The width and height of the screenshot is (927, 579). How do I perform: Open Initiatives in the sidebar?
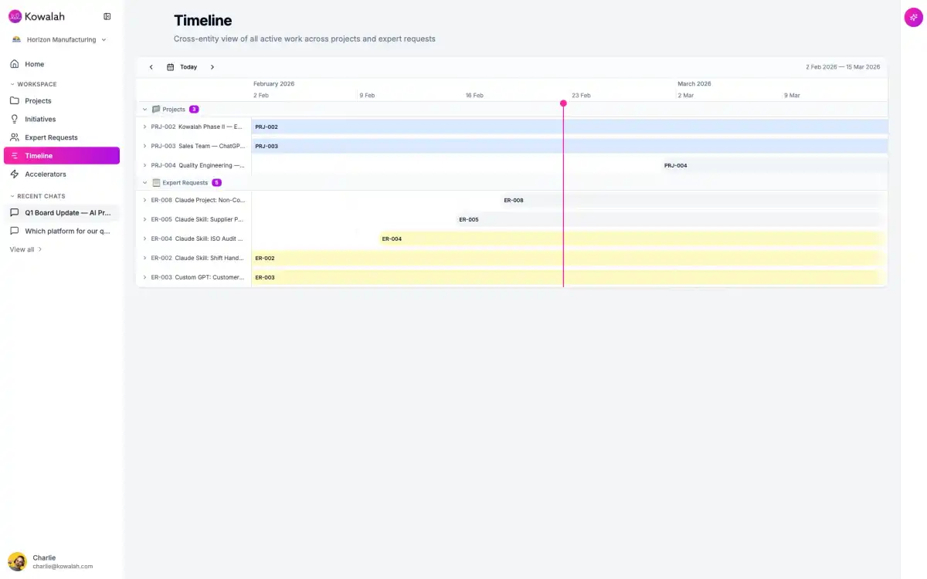40,119
